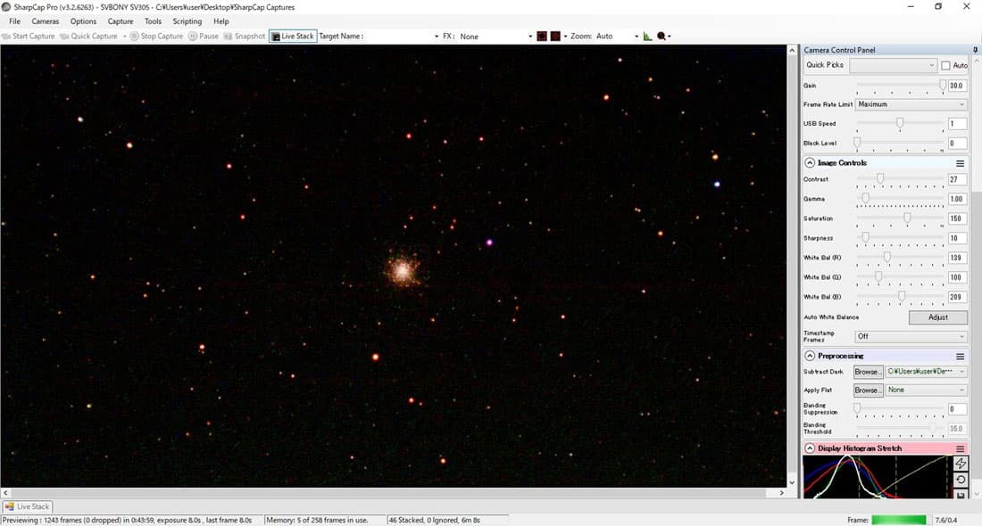Click the image histogram icon in toolbar

[648, 37]
